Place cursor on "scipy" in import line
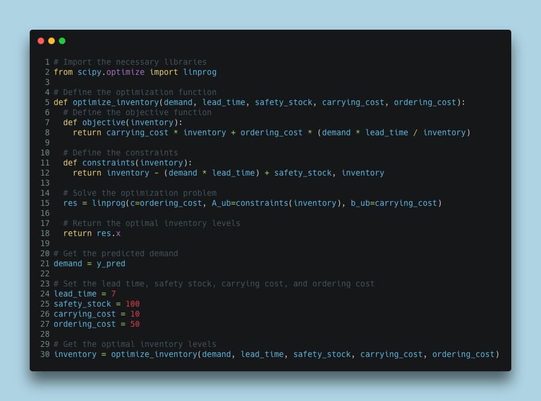 [89, 72]
